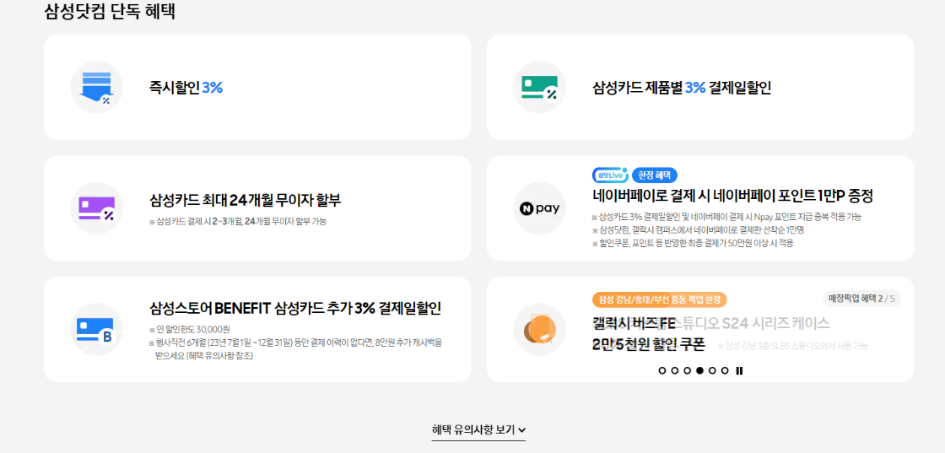Open the 즉시할인 3% benefit text
The width and height of the screenshot is (945, 453).
click(186, 88)
